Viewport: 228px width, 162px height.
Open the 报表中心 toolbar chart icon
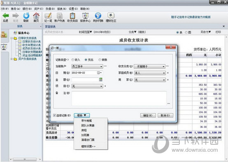click(85, 16)
